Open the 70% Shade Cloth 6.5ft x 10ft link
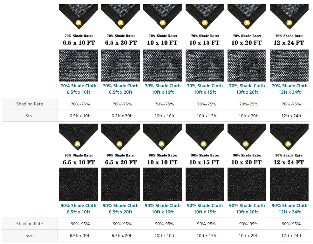This screenshot has width=313, height=244. pyautogui.click(x=78, y=89)
